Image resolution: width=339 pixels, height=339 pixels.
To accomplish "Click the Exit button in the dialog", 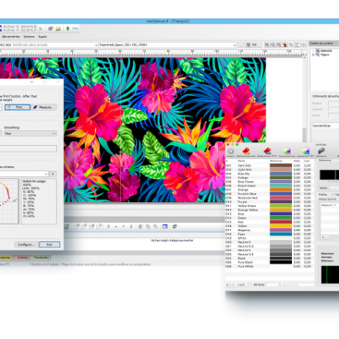I will click(x=49, y=245).
